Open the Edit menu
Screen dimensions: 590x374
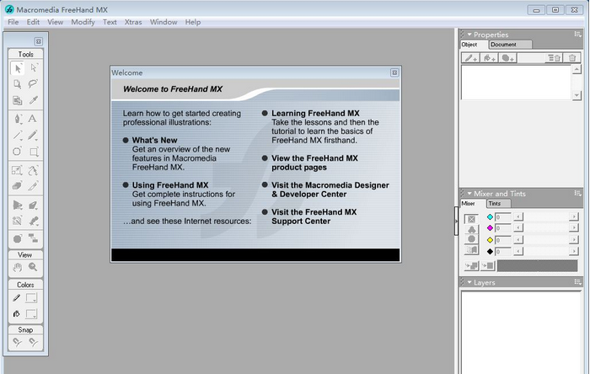[x=33, y=22]
